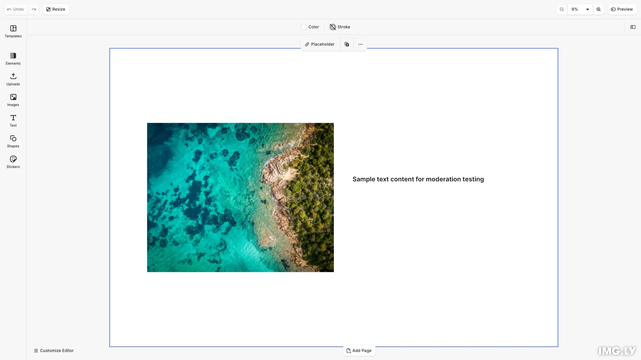This screenshot has height=360, width=641.
Task: Open the more options menu
Action: click(361, 44)
